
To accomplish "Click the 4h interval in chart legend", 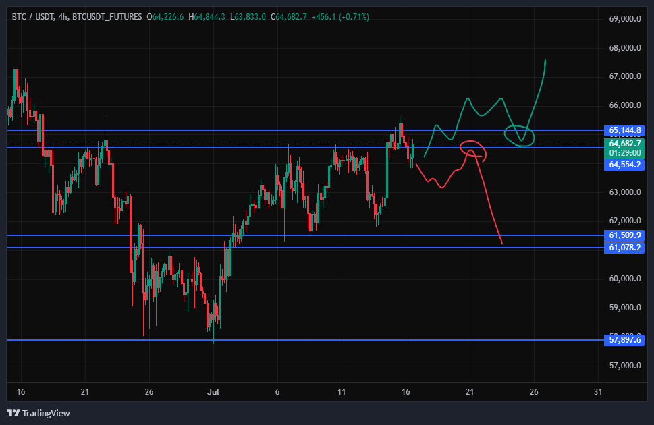I will click(x=63, y=17).
